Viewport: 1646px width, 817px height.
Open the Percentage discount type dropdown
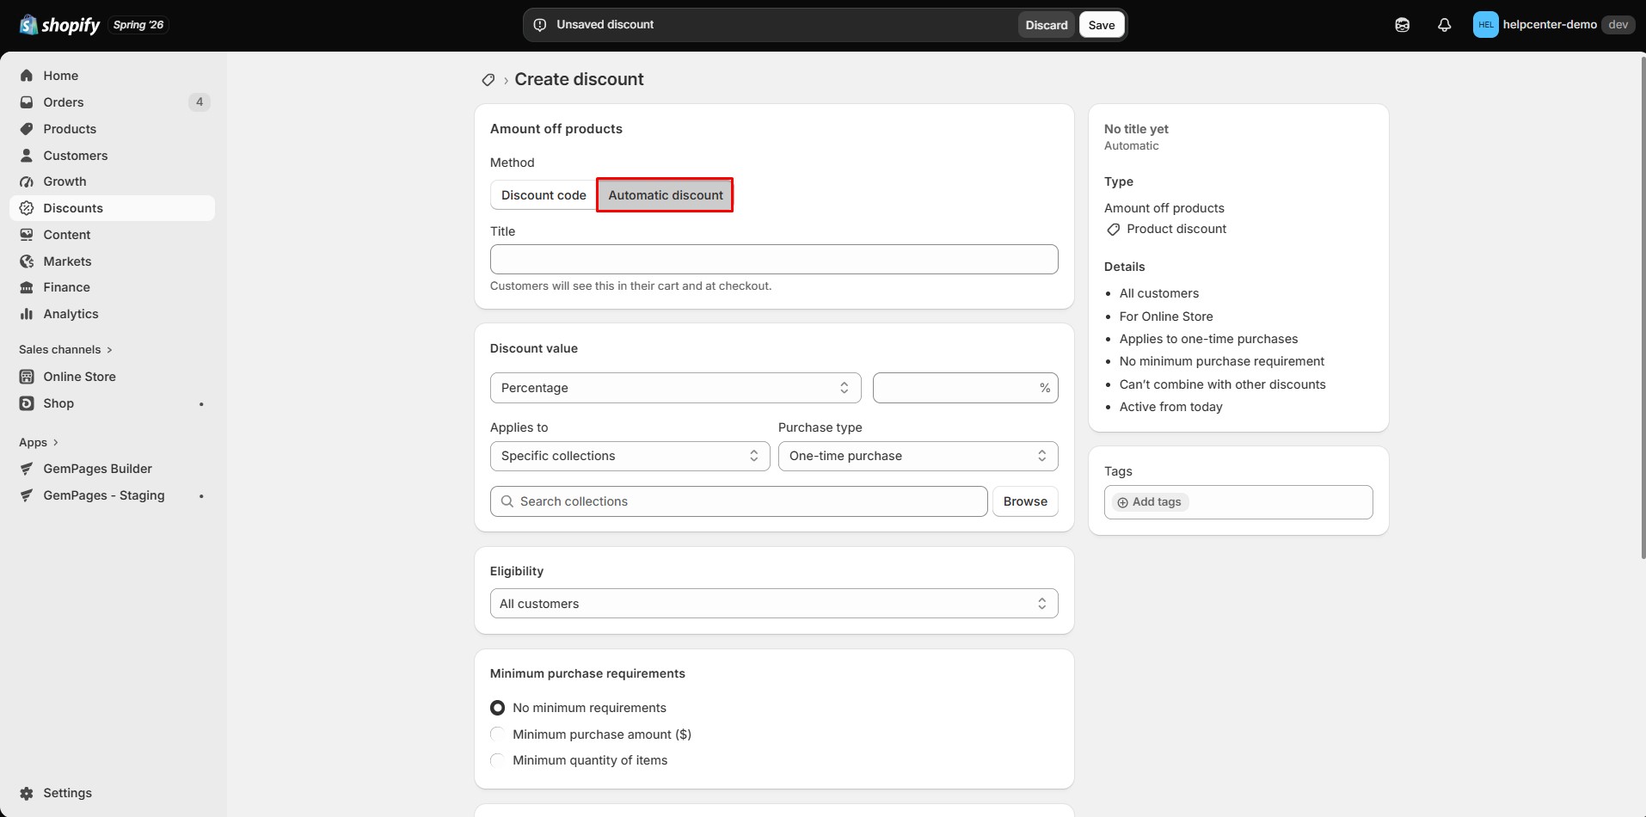tap(675, 388)
